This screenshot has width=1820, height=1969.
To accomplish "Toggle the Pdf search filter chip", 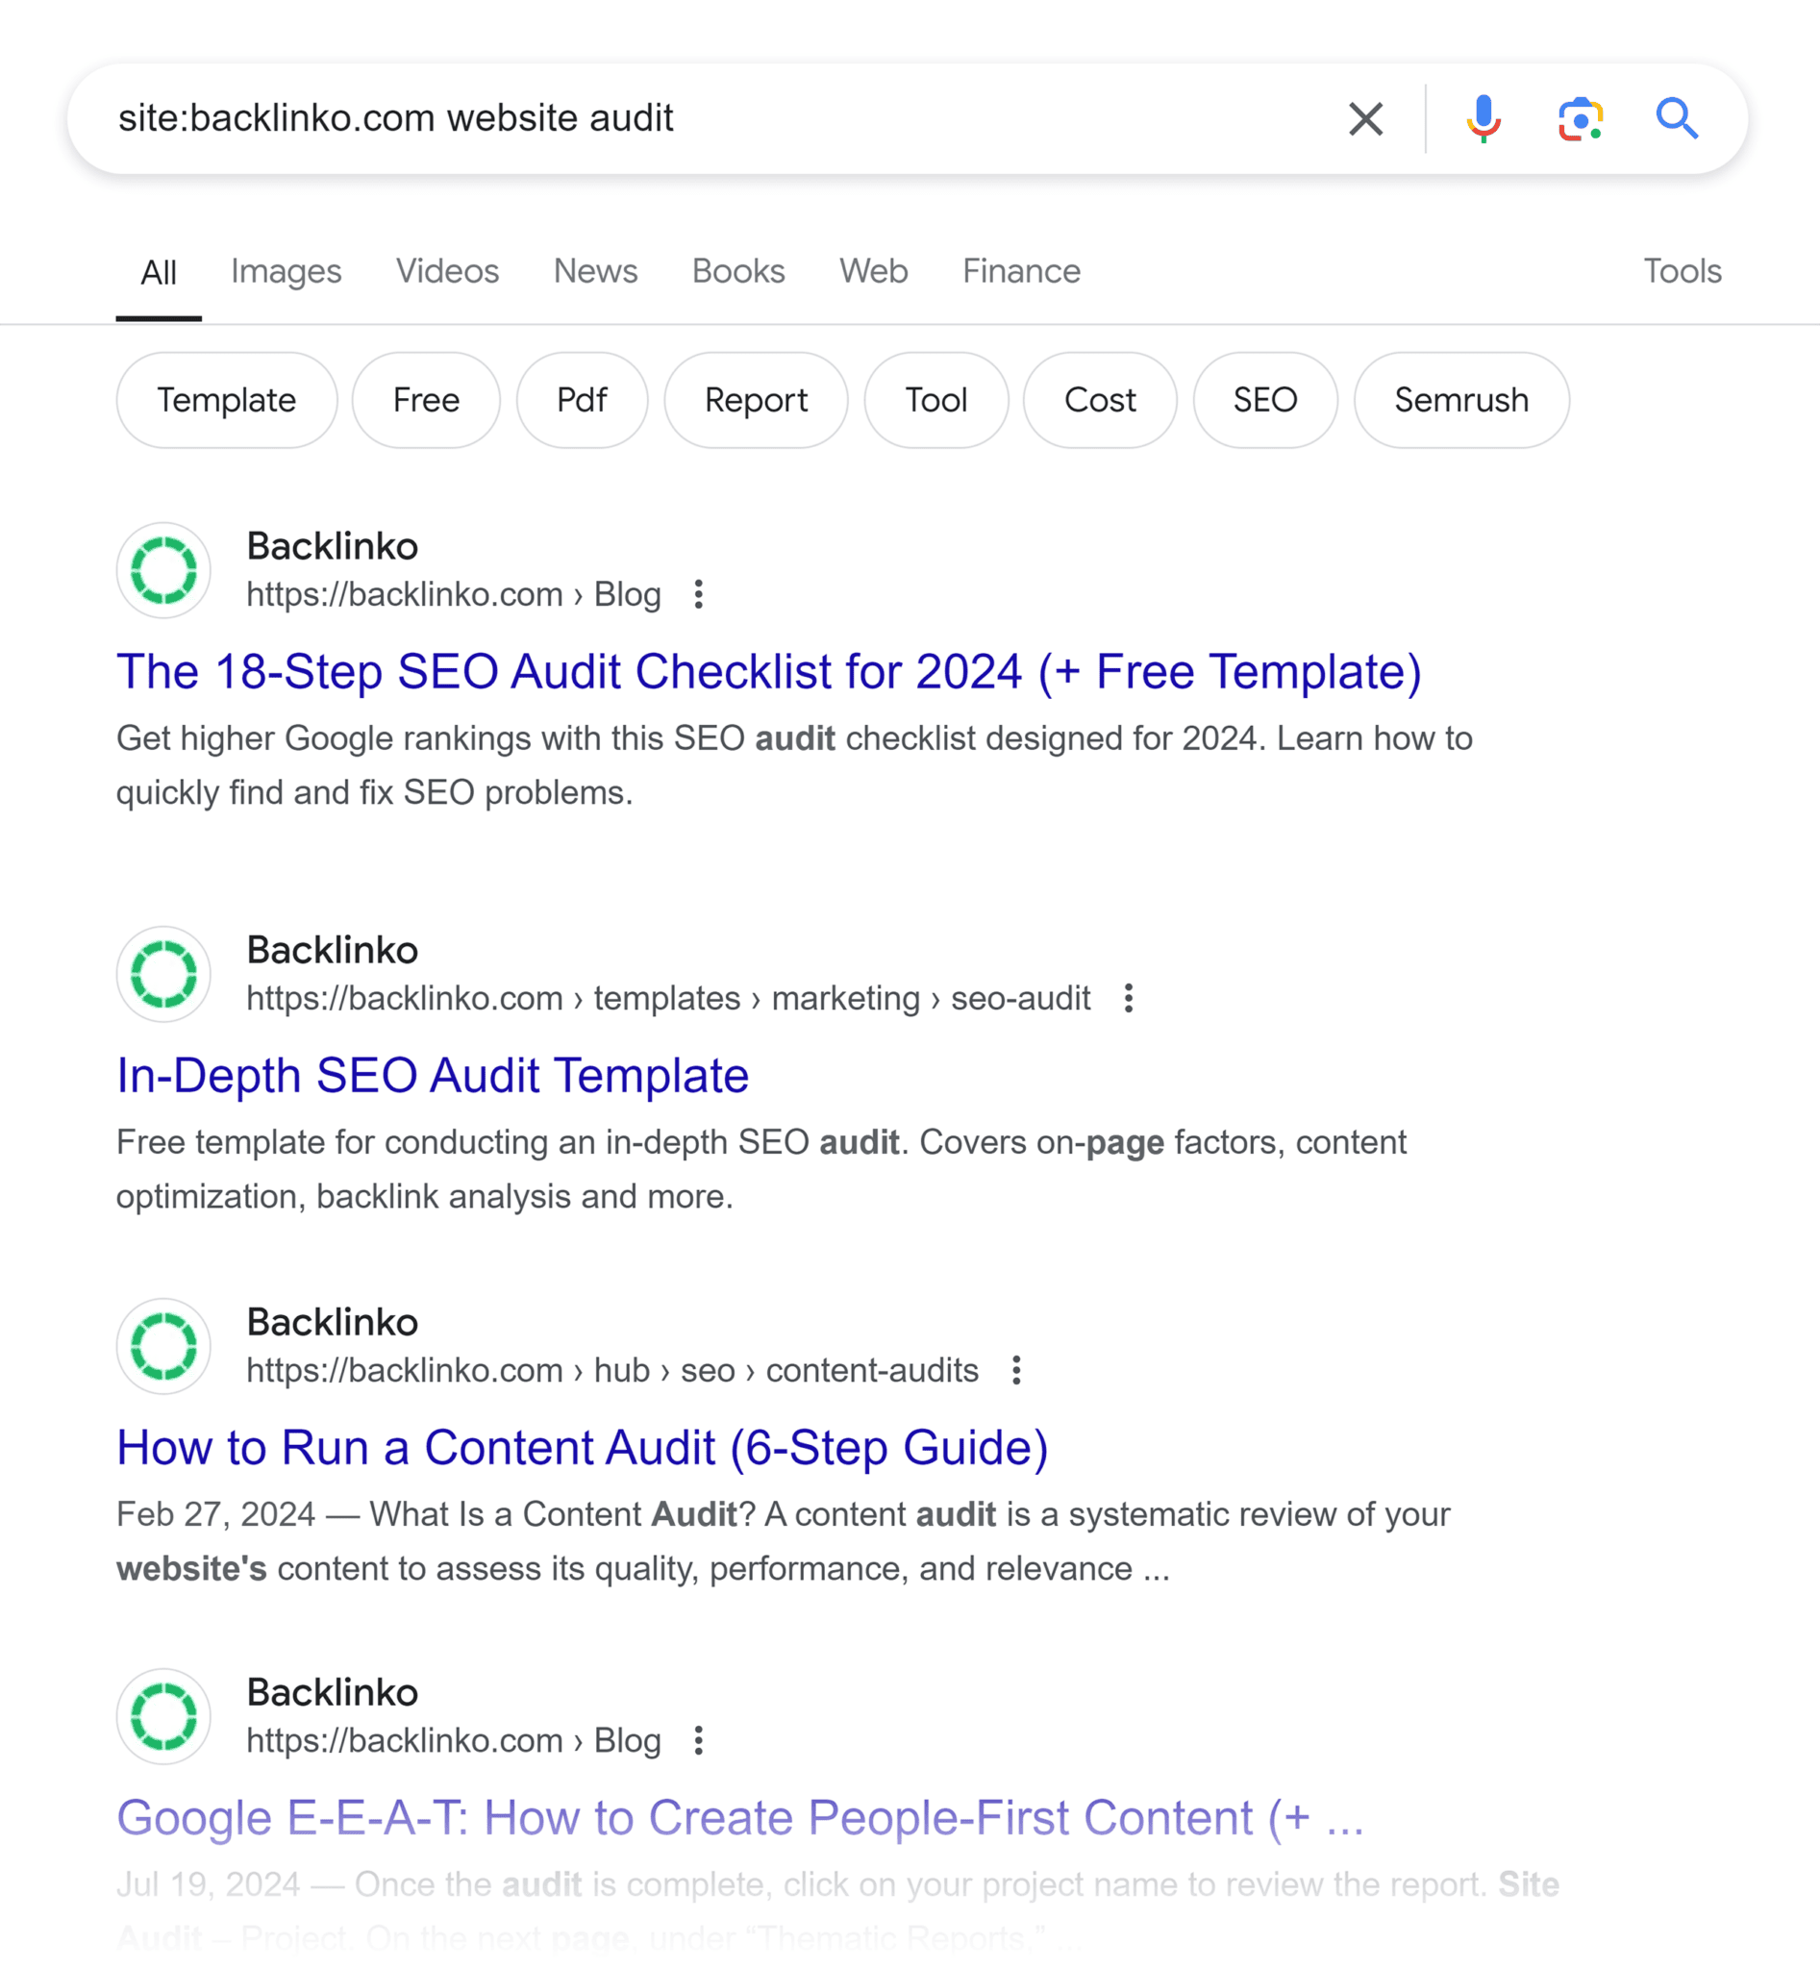I will click(582, 400).
